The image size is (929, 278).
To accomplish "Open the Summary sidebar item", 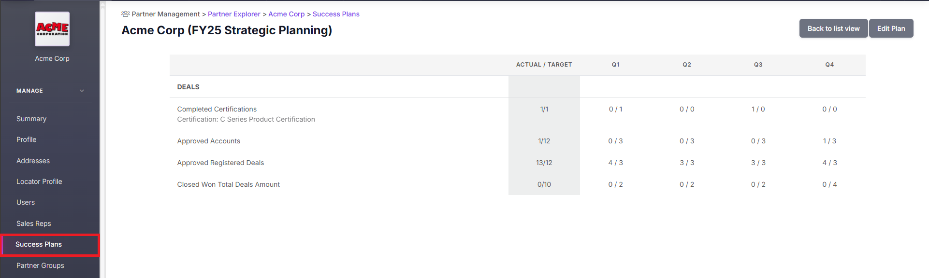I will pos(31,119).
